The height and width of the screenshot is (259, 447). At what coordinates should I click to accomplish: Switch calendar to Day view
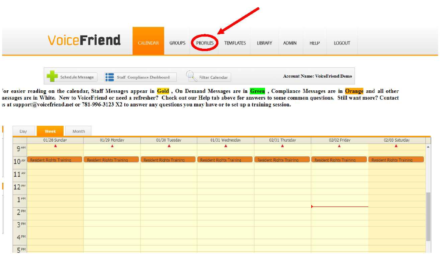point(24,131)
